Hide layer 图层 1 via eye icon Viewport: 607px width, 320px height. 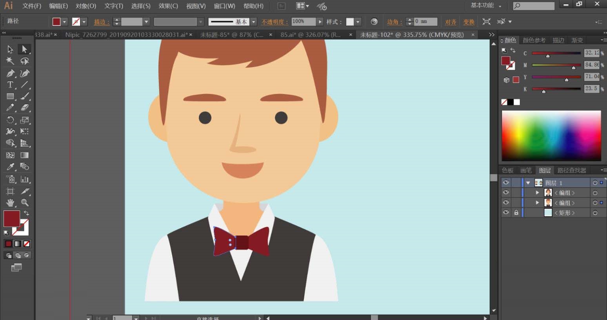point(506,183)
